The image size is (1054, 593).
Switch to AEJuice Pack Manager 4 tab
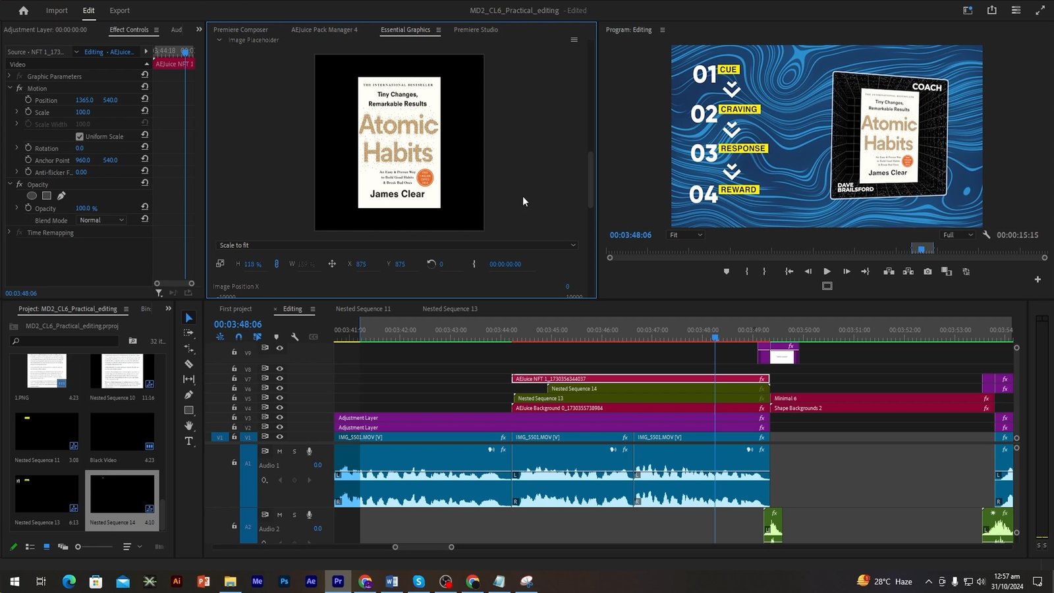[x=324, y=30]
